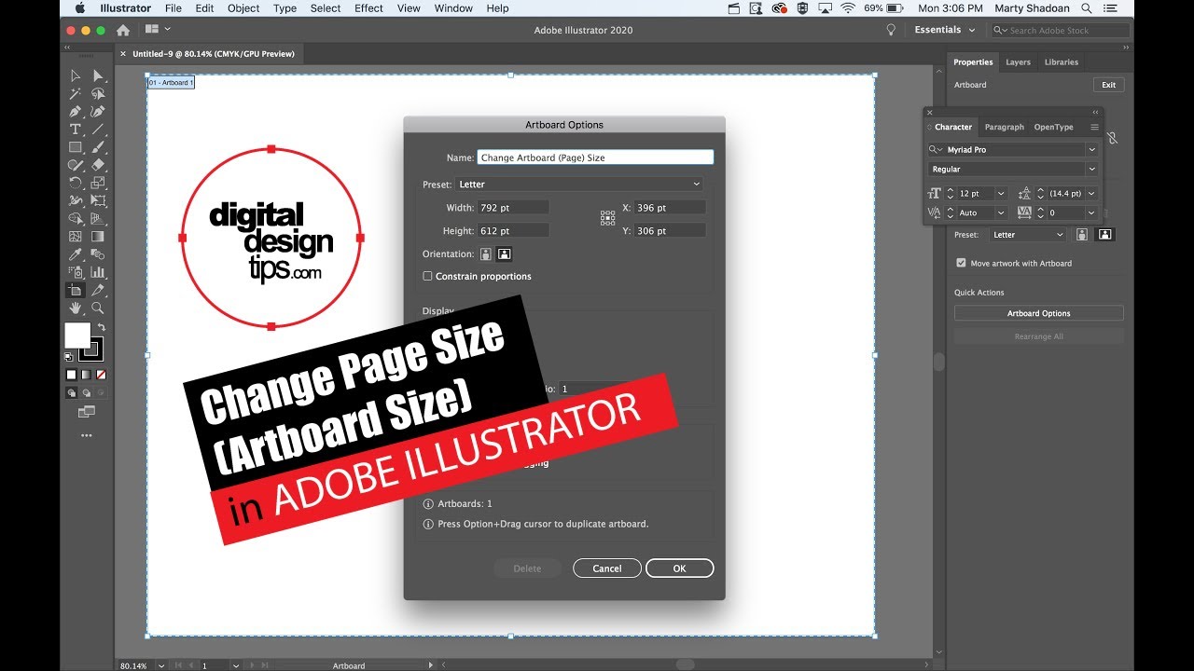Select the Rotate tool
This screenshot has width=1194, height=671.
[x=76, y=183]
